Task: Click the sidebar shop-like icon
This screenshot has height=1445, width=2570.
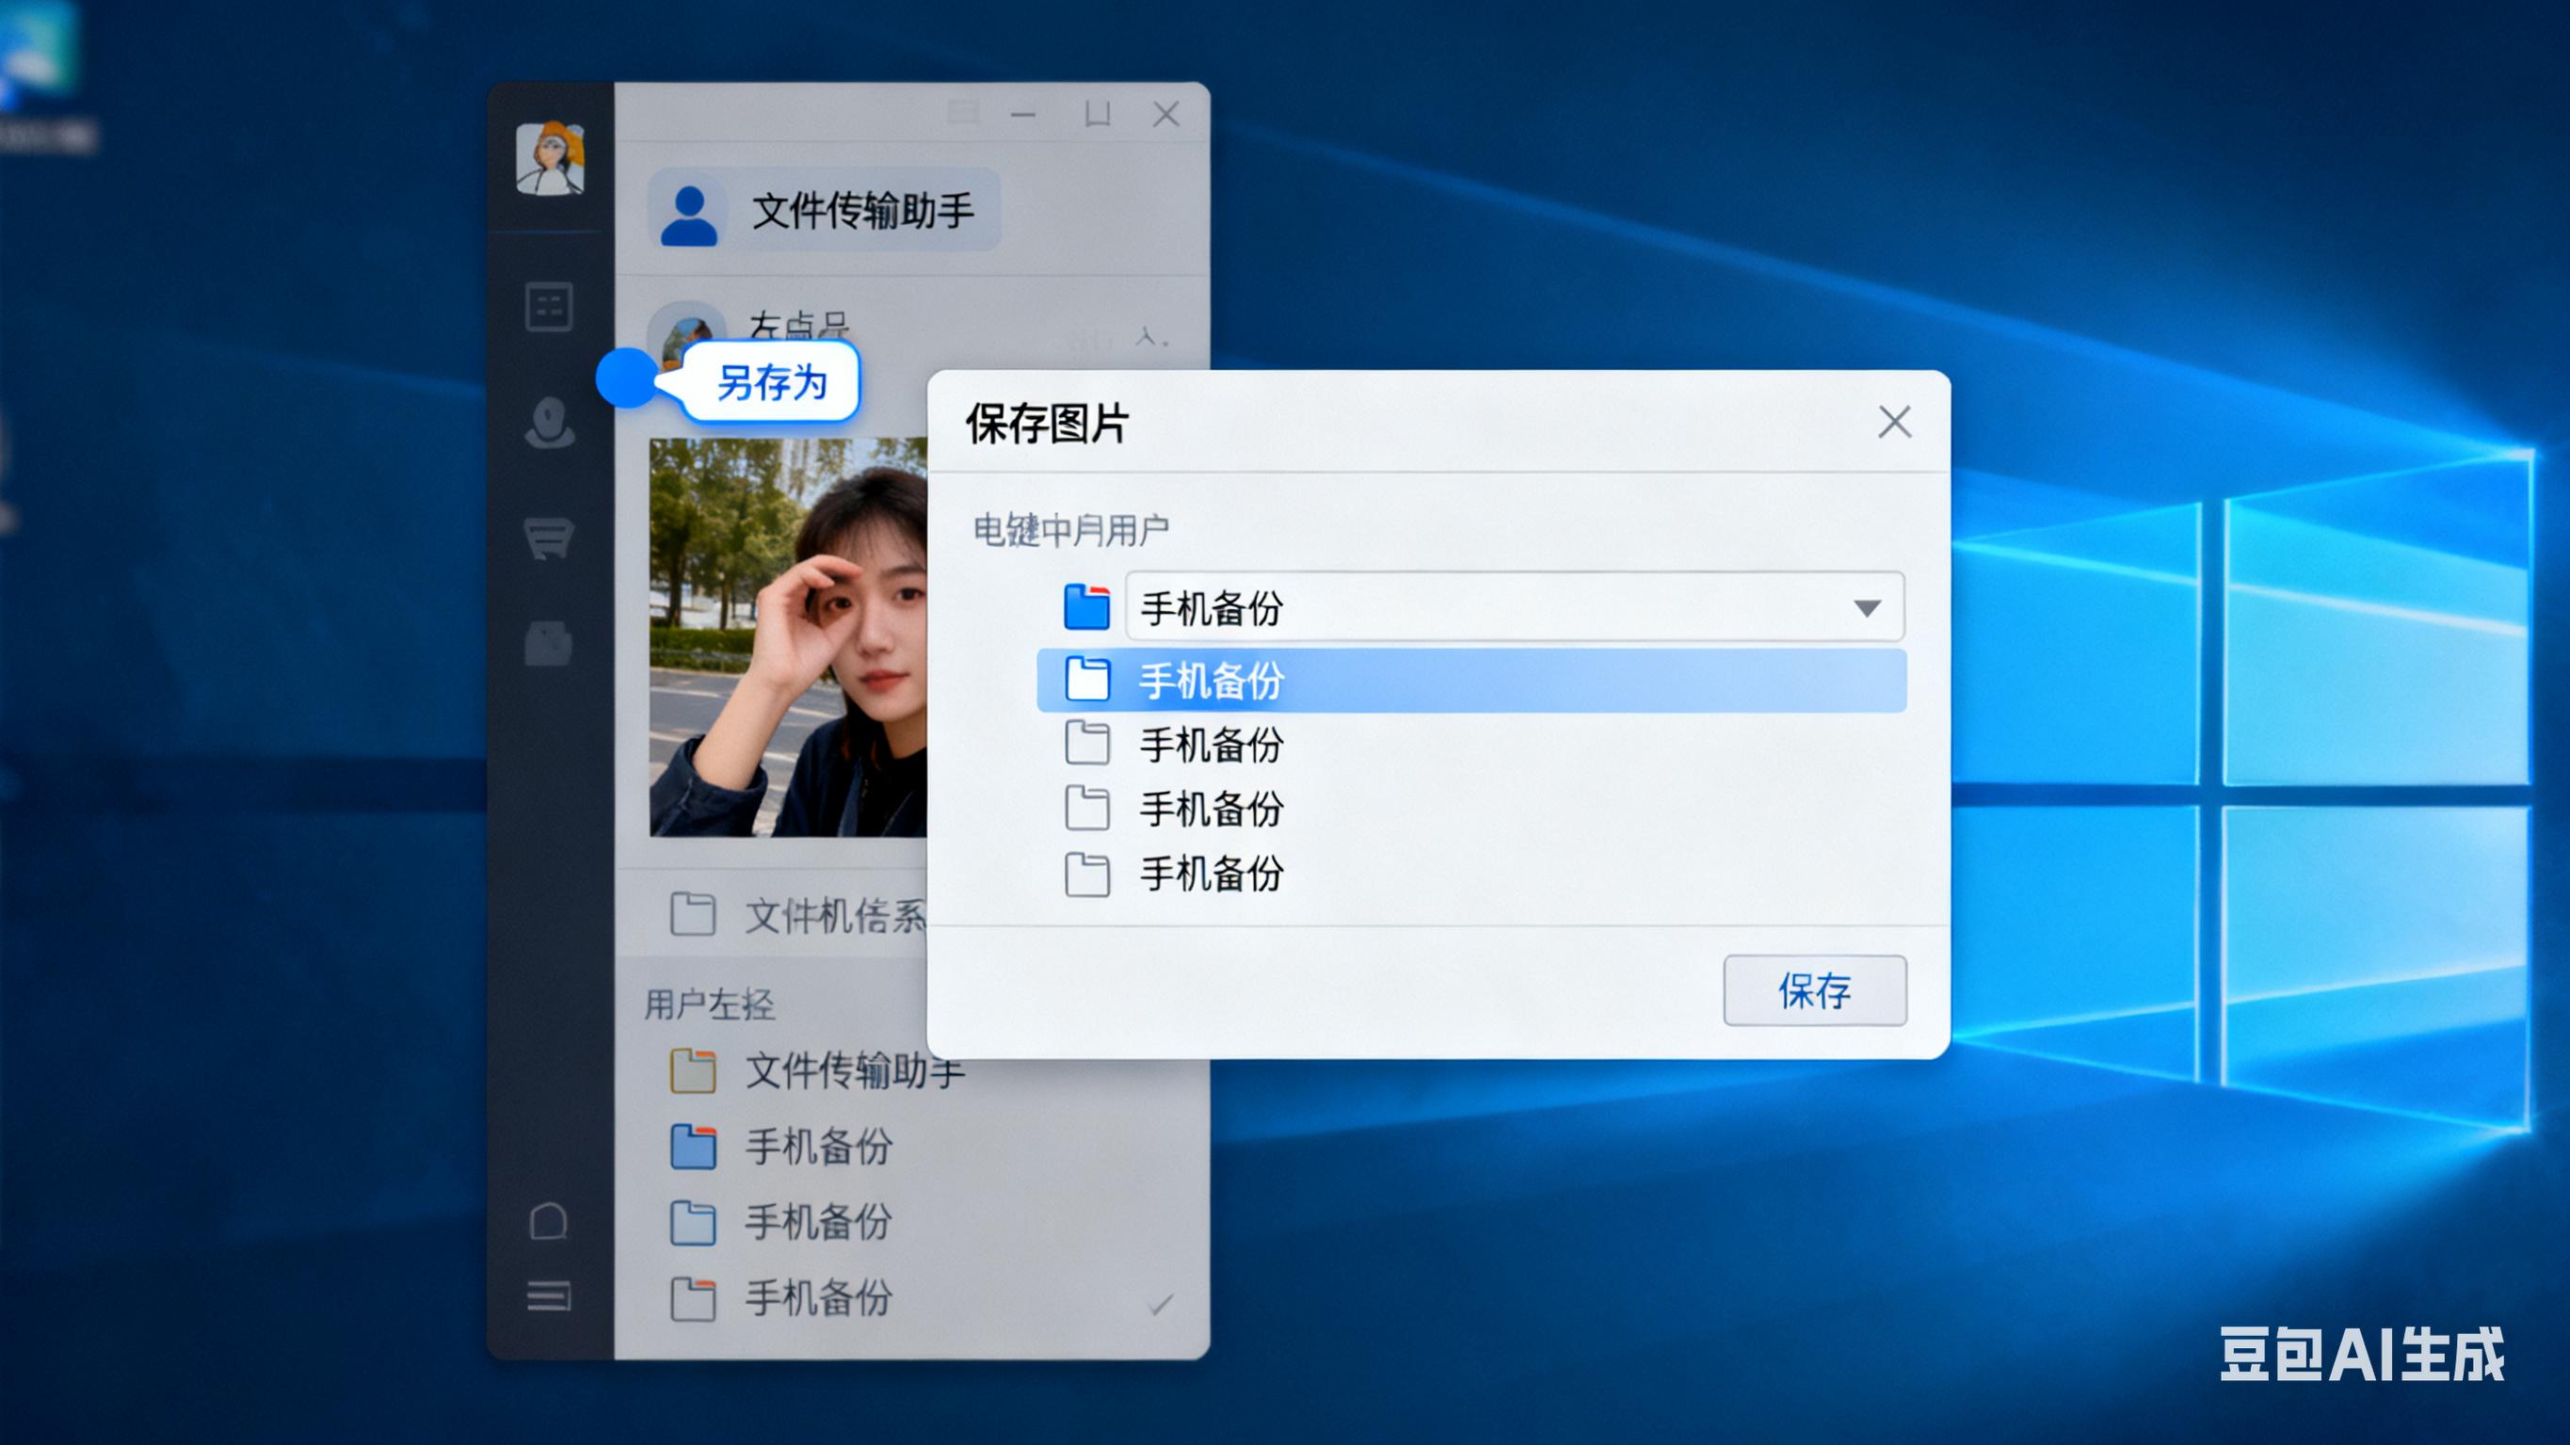Action: tap(549, 537)
